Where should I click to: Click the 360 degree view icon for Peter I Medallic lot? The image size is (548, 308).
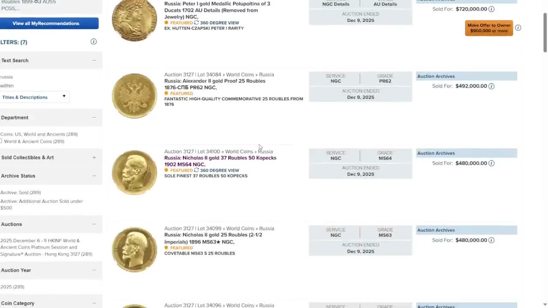coord(197,23)
